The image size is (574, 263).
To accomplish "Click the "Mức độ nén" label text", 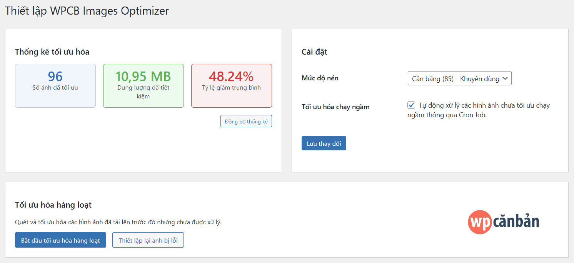I will [320, 78].
